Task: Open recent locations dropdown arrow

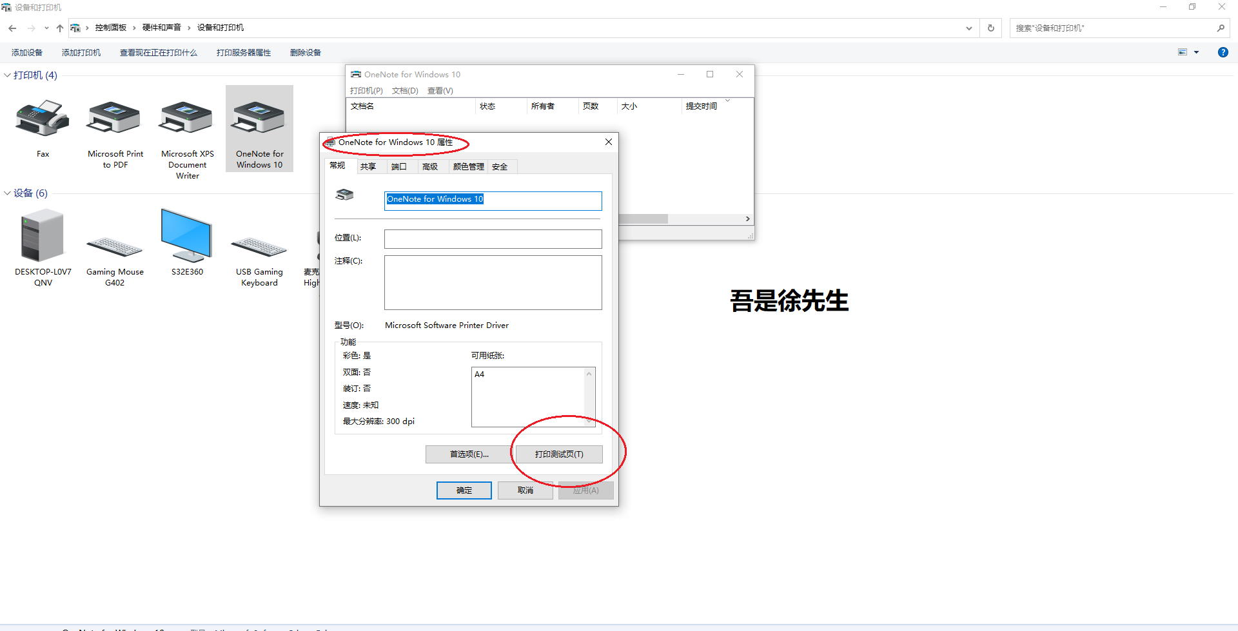Action: tap(46, 28)
